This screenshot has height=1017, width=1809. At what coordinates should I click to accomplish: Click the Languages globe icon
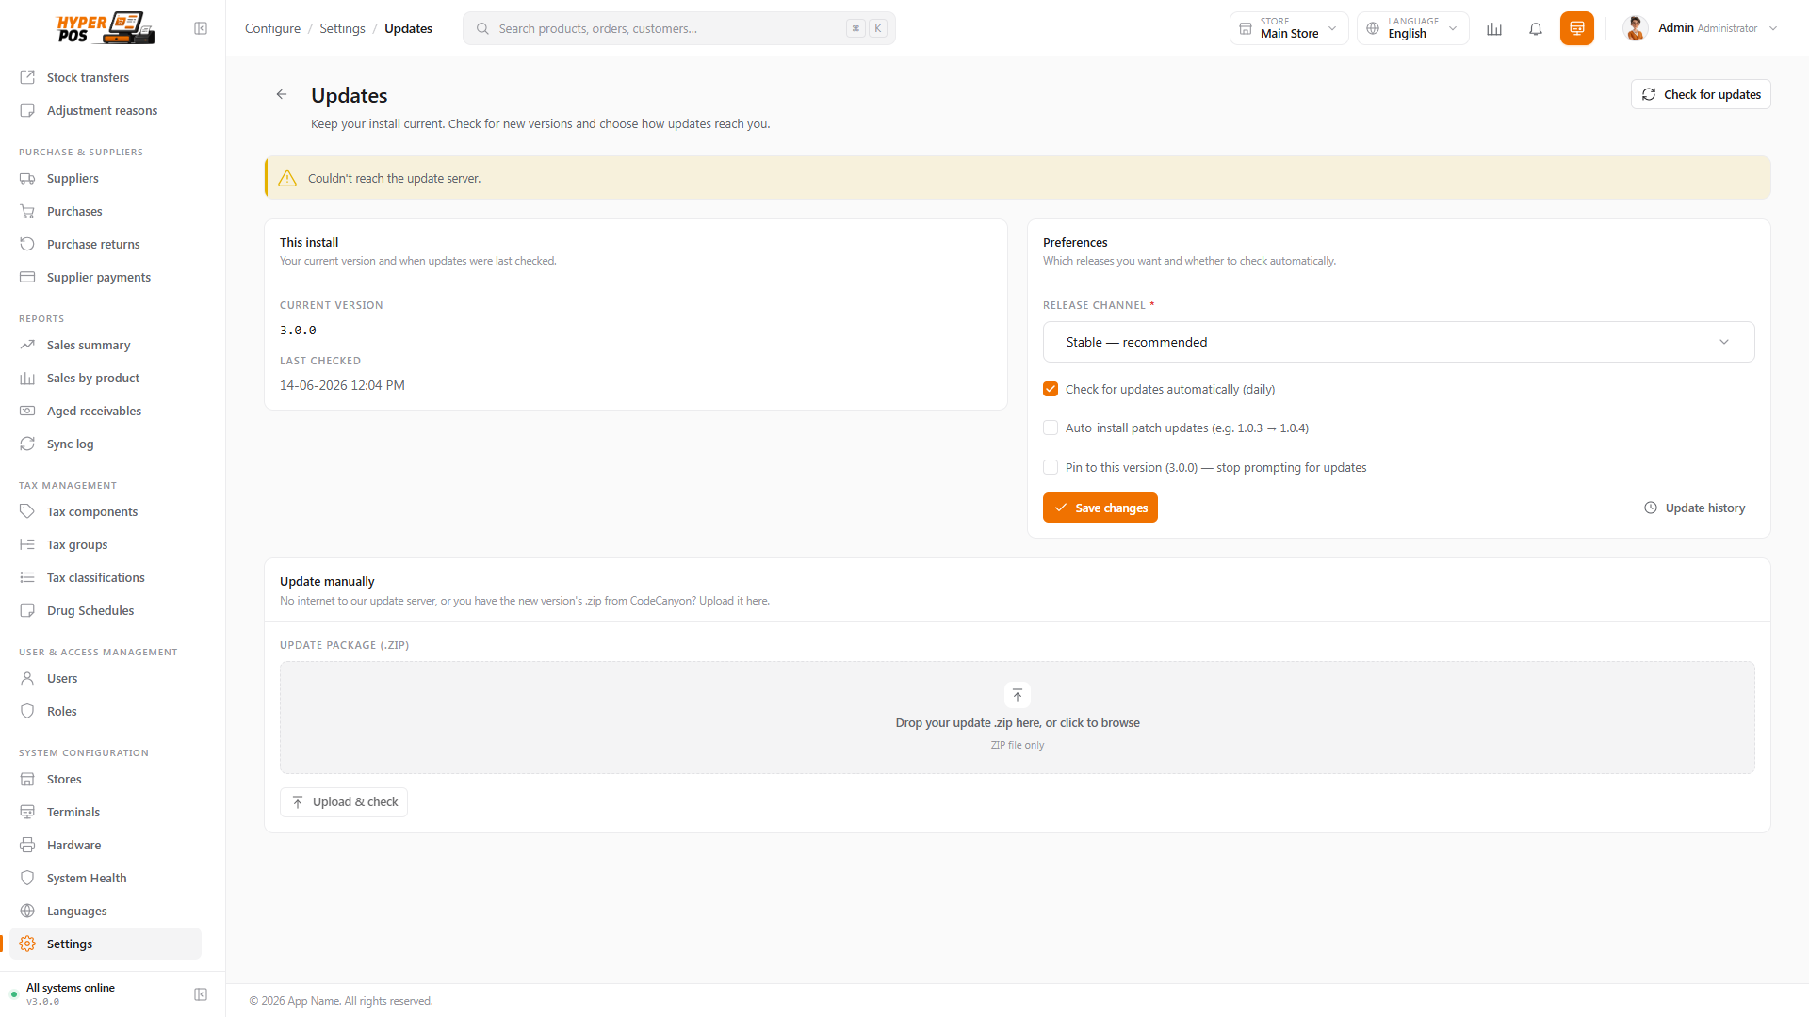[x=27, y=911]
